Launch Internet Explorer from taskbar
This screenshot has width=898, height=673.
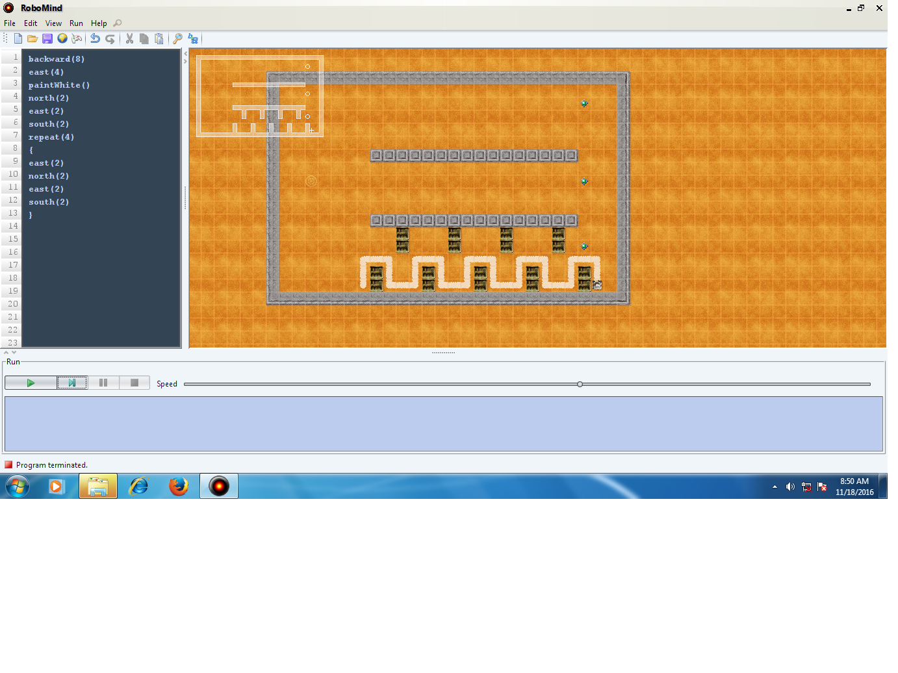[x=138, y=486]
